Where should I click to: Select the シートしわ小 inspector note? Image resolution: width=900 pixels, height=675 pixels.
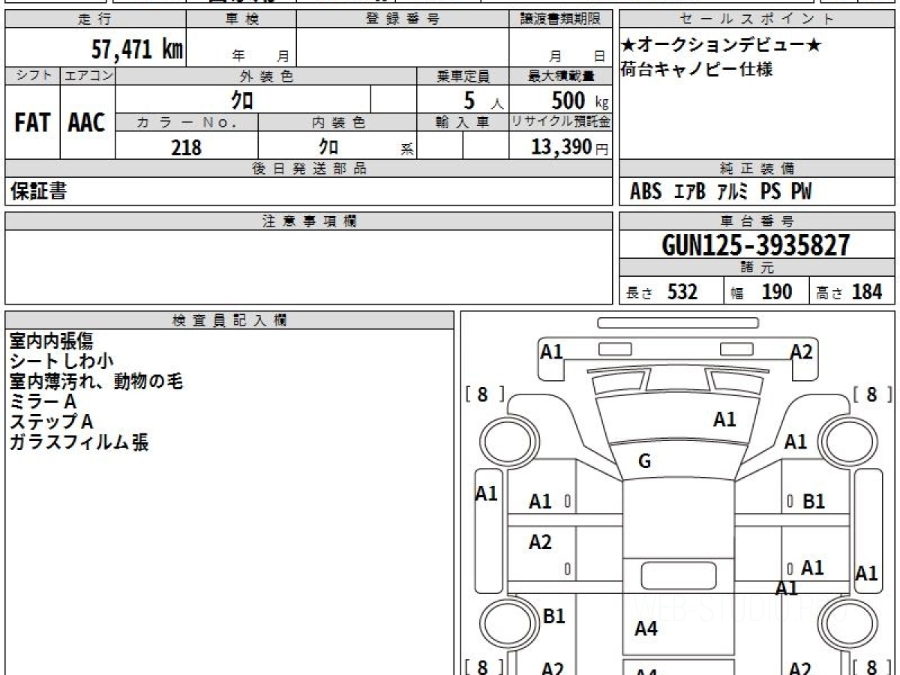pos(61,361)
